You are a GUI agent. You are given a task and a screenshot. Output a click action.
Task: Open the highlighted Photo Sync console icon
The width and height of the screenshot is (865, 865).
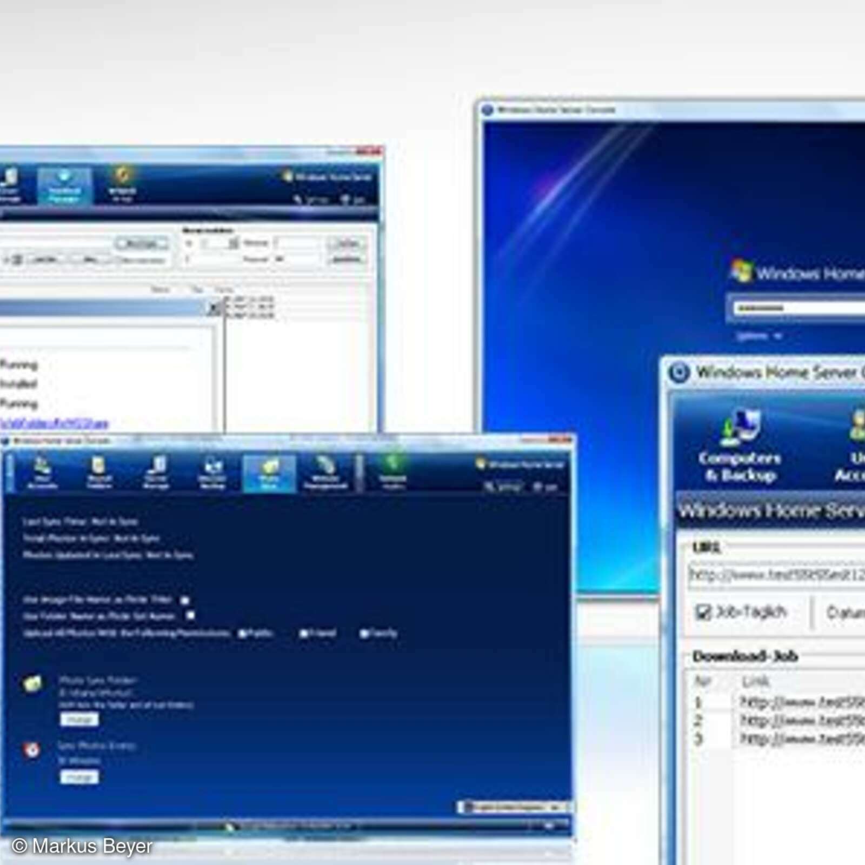point(269,474)
